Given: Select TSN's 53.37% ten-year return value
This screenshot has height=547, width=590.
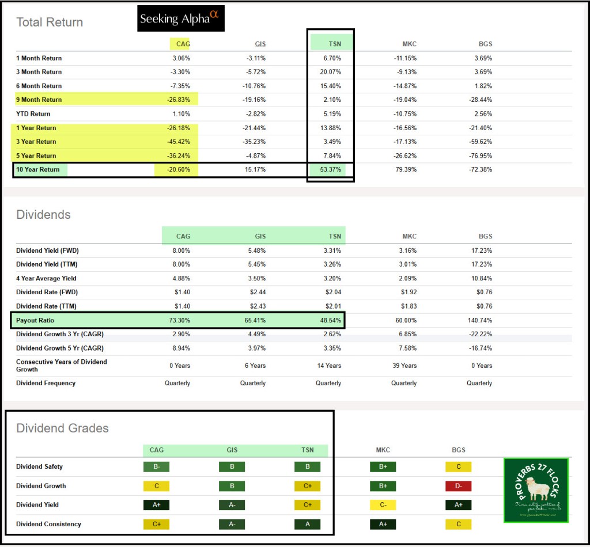Looking at the screenshot, I should 330,169.
